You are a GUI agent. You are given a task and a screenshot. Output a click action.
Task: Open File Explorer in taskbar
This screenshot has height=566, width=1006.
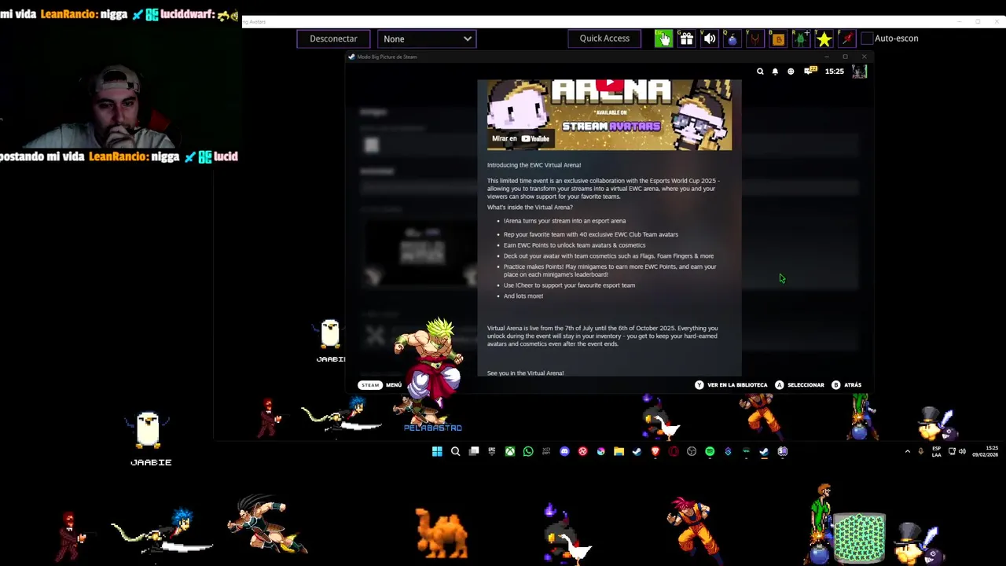tap(619, 451)
